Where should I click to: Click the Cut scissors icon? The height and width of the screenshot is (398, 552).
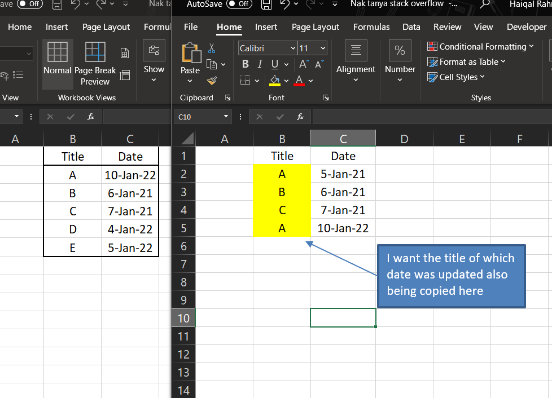[x=212, y=48]
